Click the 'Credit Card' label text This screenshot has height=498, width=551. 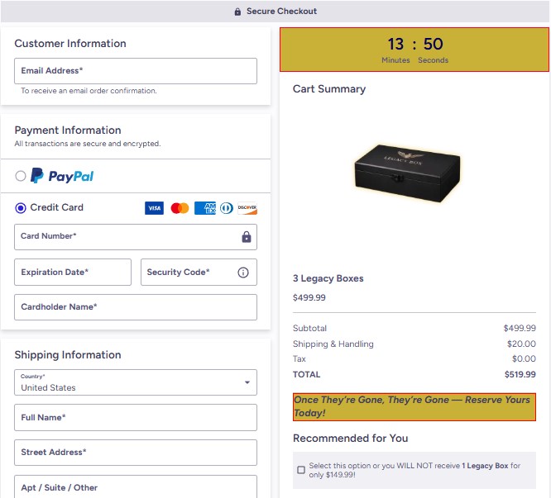click(57, 207)
